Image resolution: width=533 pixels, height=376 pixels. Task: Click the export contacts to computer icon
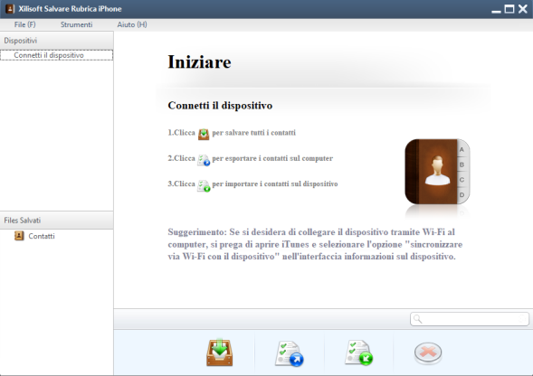pyautogui.click(x=290, y=354)
